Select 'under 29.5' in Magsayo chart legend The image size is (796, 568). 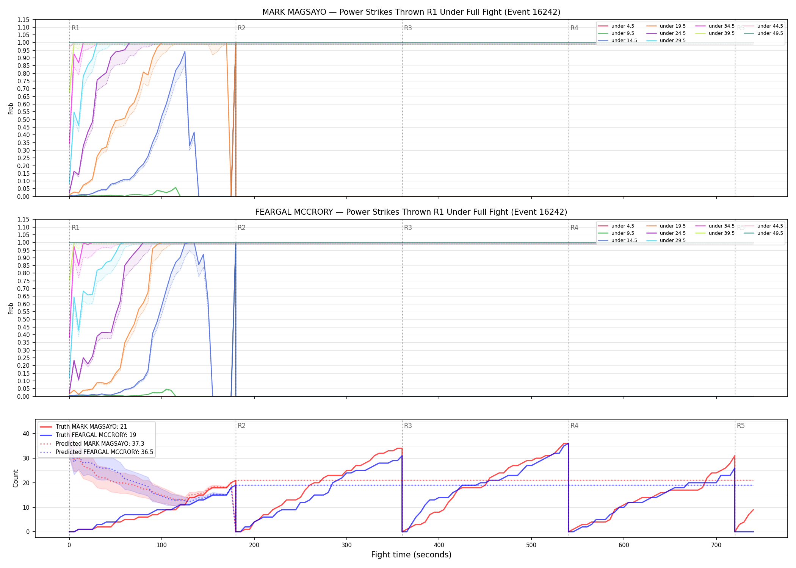[x=666, y=41]
